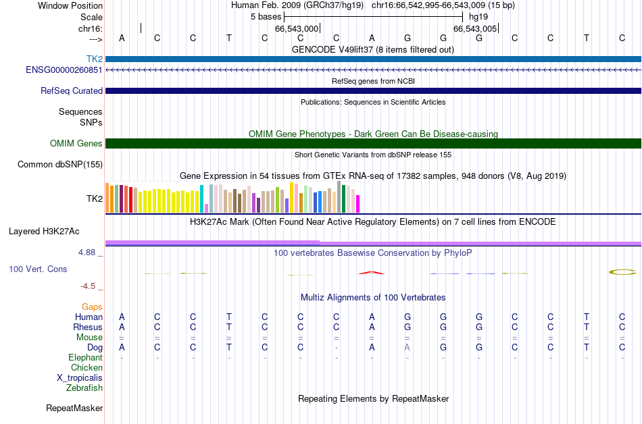Open the GTEx Gene Expression in 54 tissues title
Screen dimensions: 642x424
[373, 176]
